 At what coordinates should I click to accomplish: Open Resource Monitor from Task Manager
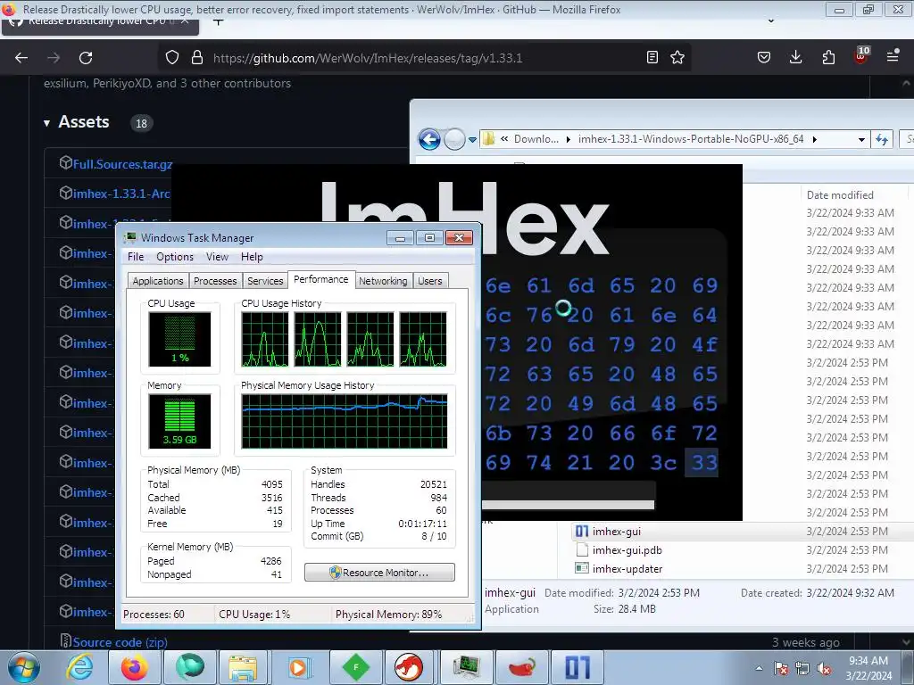click(379, 573)
